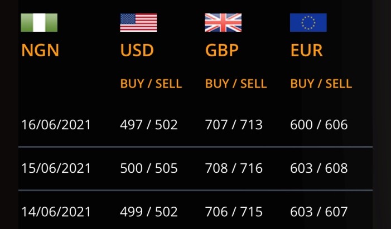Click the European Union flag icon
This screenshot has width=391, height=229.
pyautogui.click(x=308, y=22)
